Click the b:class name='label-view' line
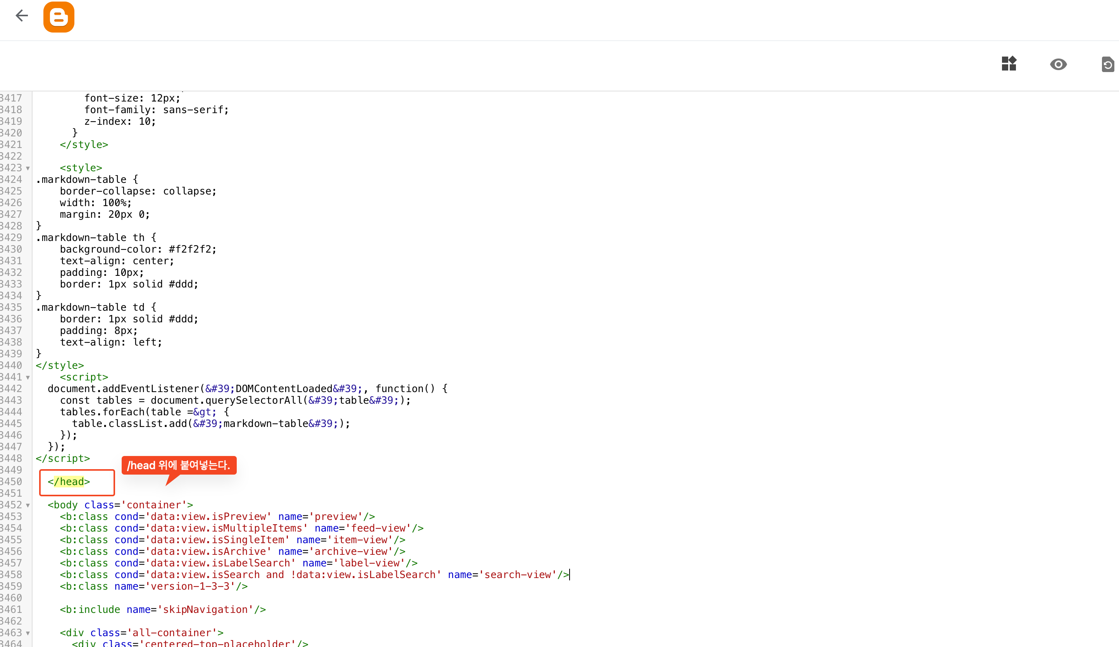 (x=238, y=563)
